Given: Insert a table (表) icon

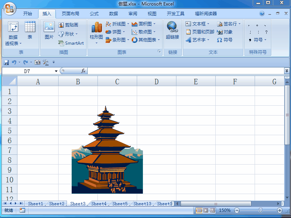Looking at the screenshot, I should pos(30,30).
